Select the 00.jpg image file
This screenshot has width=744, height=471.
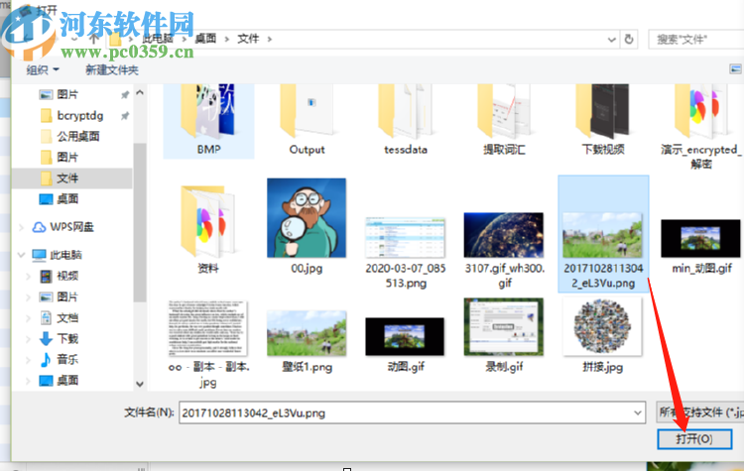[307, 226]
